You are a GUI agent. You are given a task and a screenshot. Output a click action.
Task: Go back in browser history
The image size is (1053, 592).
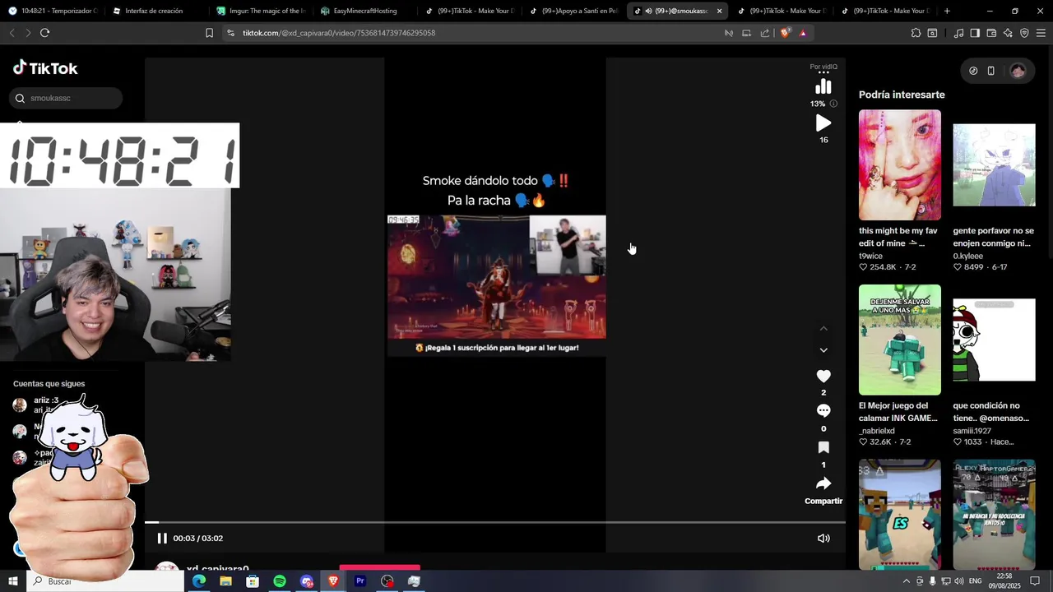[x=12, y=33]
